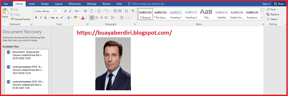Image resolution: width=288 pixels, height=96 pixels.
Task: Sort the selected text
Action: point(127,11)
